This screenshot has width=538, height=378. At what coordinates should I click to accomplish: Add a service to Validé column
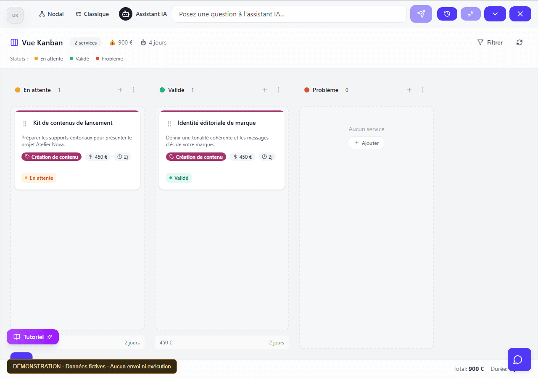[265, 90]
